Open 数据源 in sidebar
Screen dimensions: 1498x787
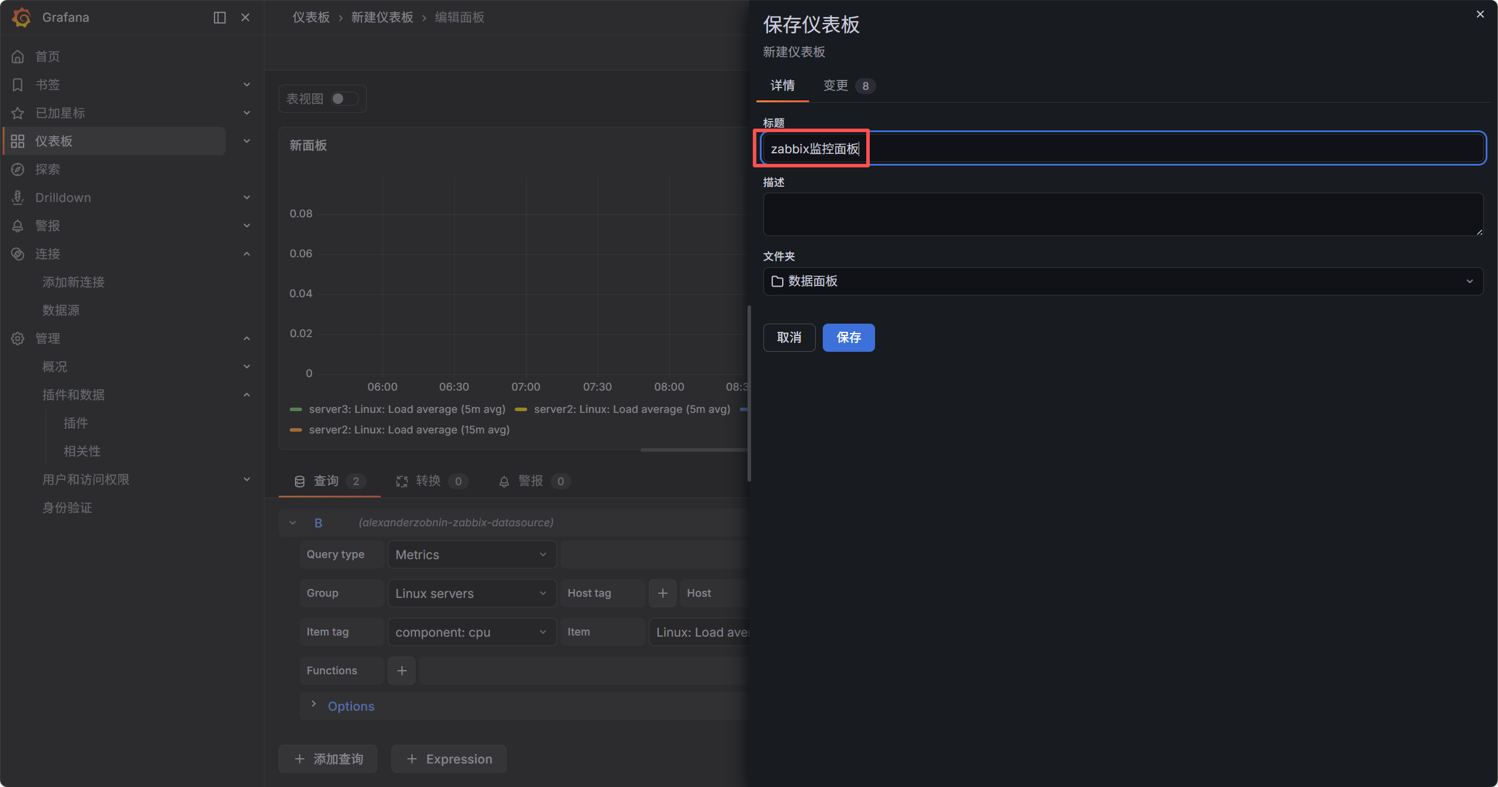point(61,310)
